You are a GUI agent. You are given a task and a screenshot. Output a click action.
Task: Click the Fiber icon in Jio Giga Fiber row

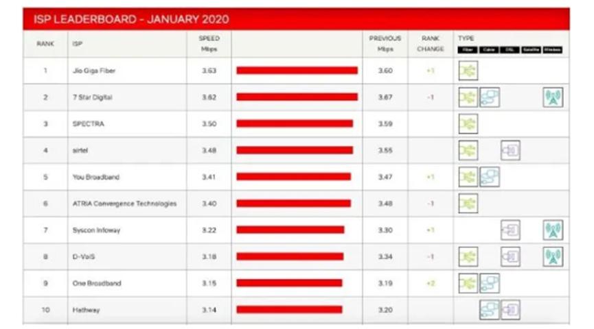(468, 71)
